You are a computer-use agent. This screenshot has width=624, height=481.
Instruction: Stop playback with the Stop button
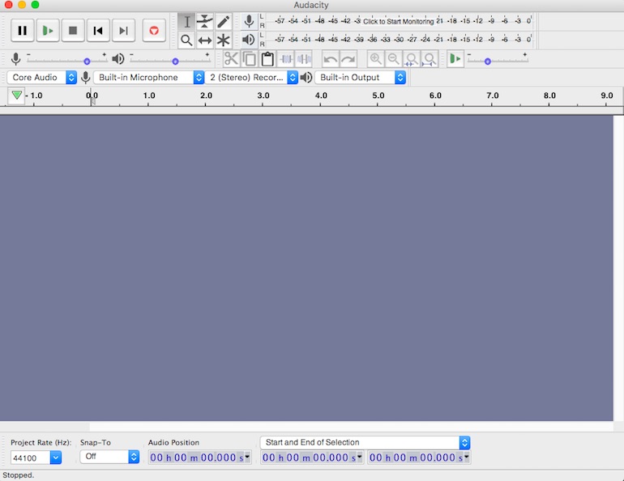(x=73, y=30)
